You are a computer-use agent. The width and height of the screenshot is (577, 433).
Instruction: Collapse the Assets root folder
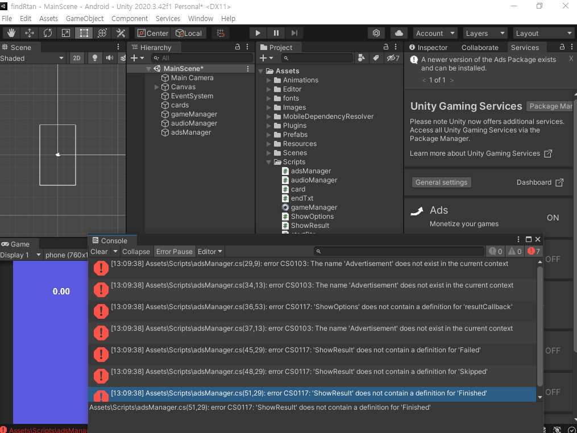(260, 71)
